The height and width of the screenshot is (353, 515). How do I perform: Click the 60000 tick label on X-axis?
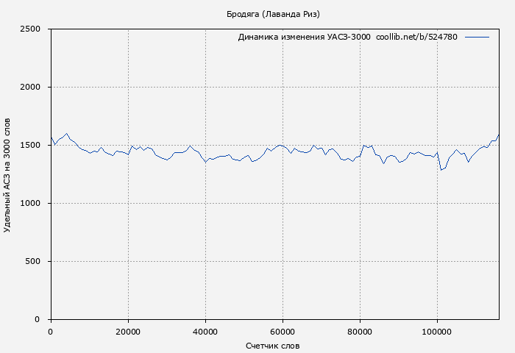point(283,332)
